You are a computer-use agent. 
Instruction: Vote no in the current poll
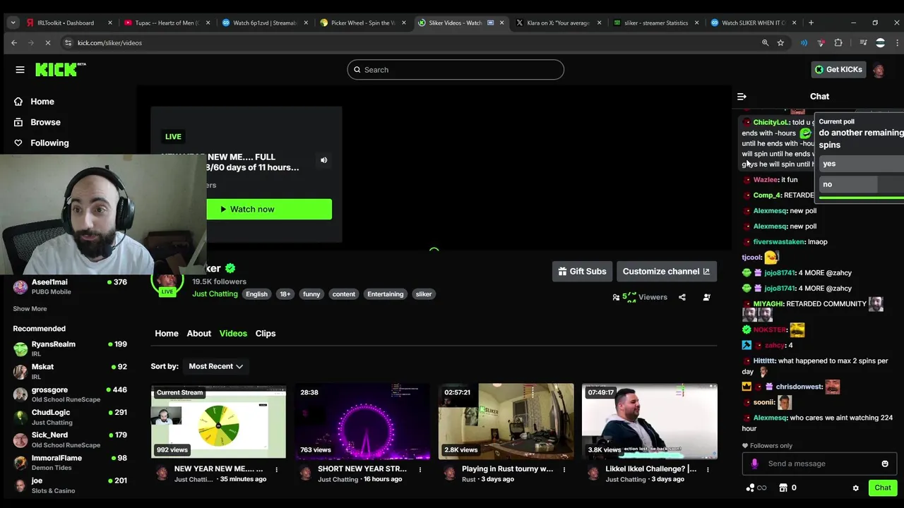[x=861, y=184]
